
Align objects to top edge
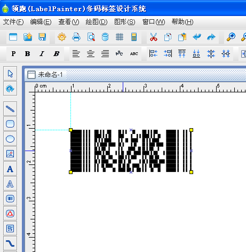[x=182, y=53]
